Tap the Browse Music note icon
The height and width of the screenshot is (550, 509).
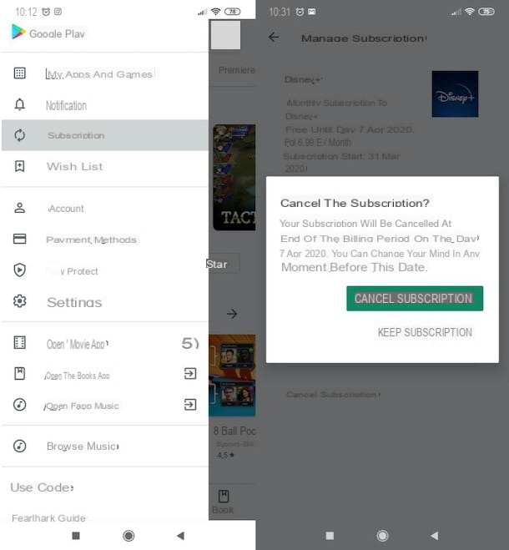[20, 446]
